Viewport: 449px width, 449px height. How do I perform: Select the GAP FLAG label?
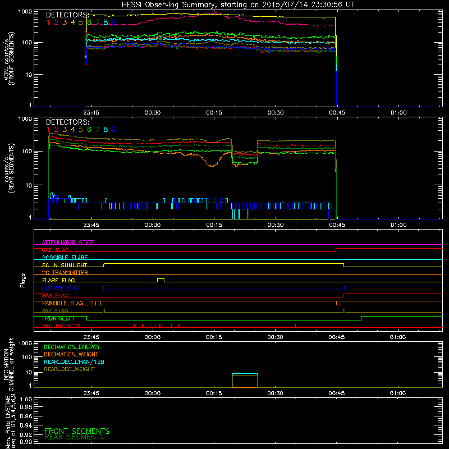pos(55,250)
